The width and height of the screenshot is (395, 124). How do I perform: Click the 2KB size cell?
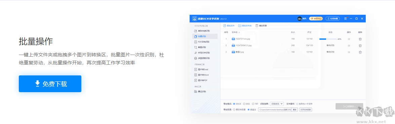pos(293,46)
